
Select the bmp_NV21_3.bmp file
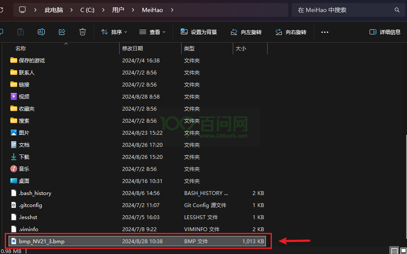tap(42, 241)
